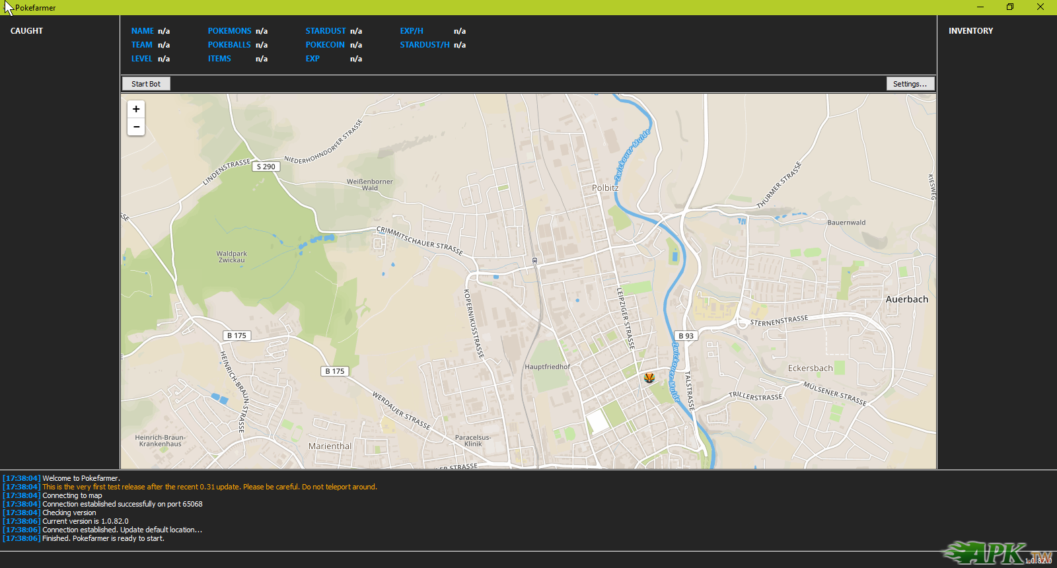
Task: Click the STERNENSTRASSE street label
Action: [x=779, y=320]
